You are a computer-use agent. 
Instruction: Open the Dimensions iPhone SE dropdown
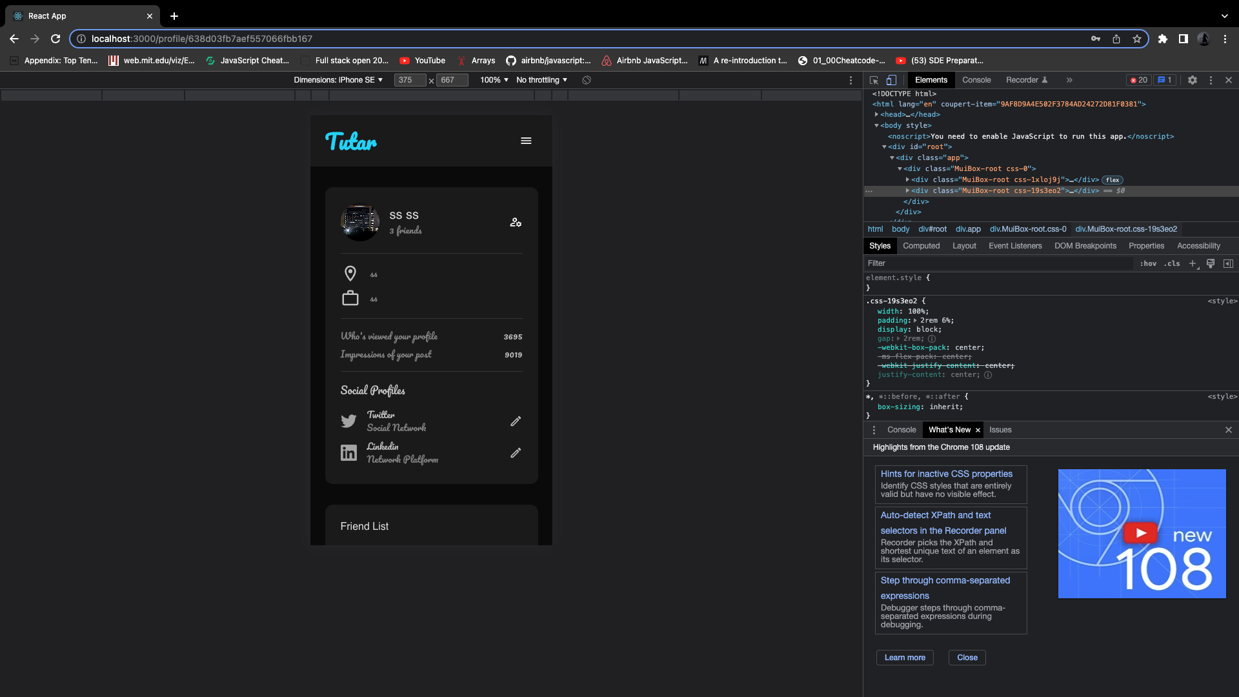click(x=338, y=80)
